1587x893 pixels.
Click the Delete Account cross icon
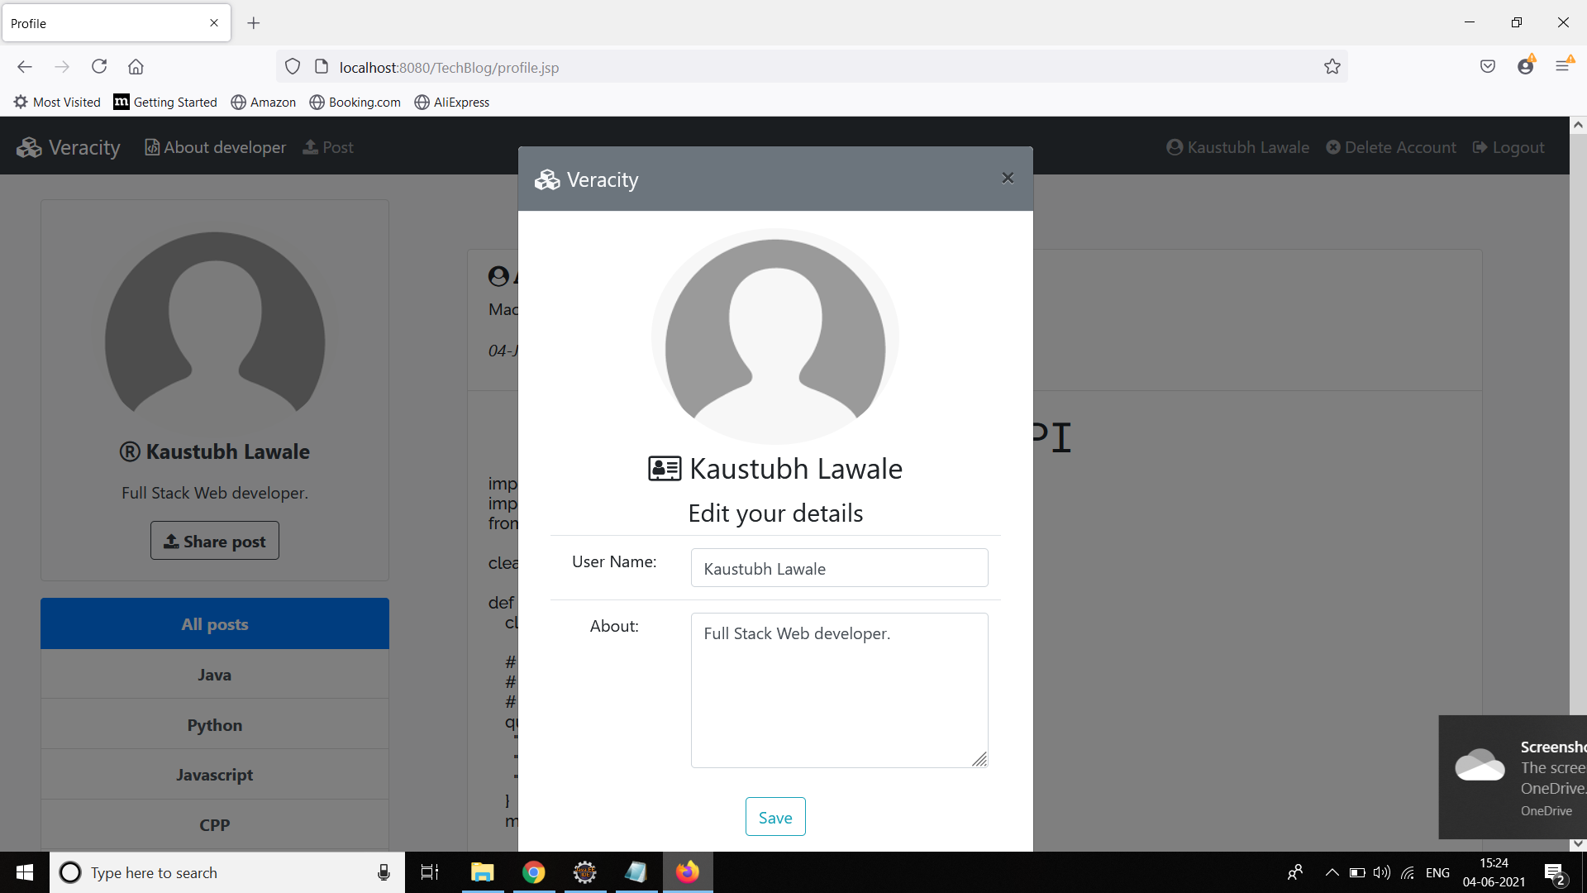coord(1334,146)
